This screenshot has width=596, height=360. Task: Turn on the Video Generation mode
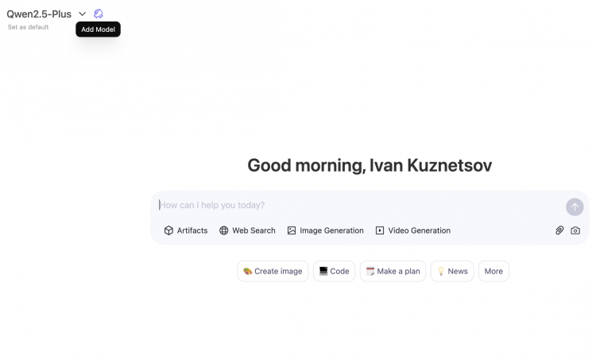pyautogui.click(x=413, y=230)
